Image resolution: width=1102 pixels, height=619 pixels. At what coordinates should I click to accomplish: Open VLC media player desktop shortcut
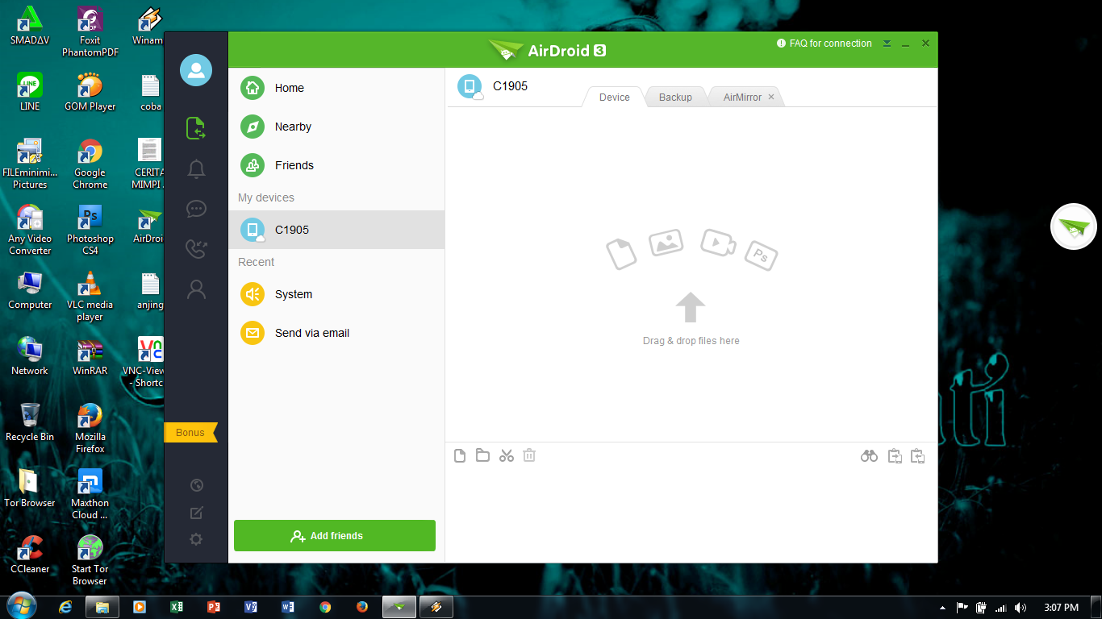click(90, 296)
